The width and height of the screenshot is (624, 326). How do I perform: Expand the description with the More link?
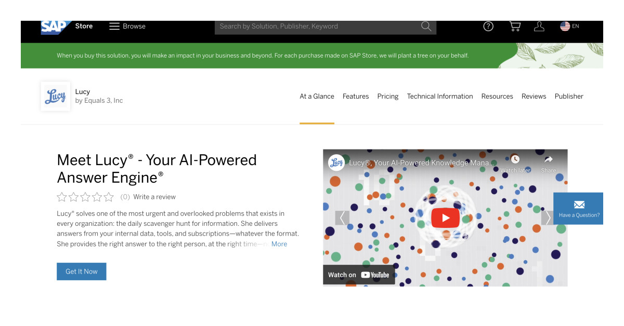[x=279, y=244]
